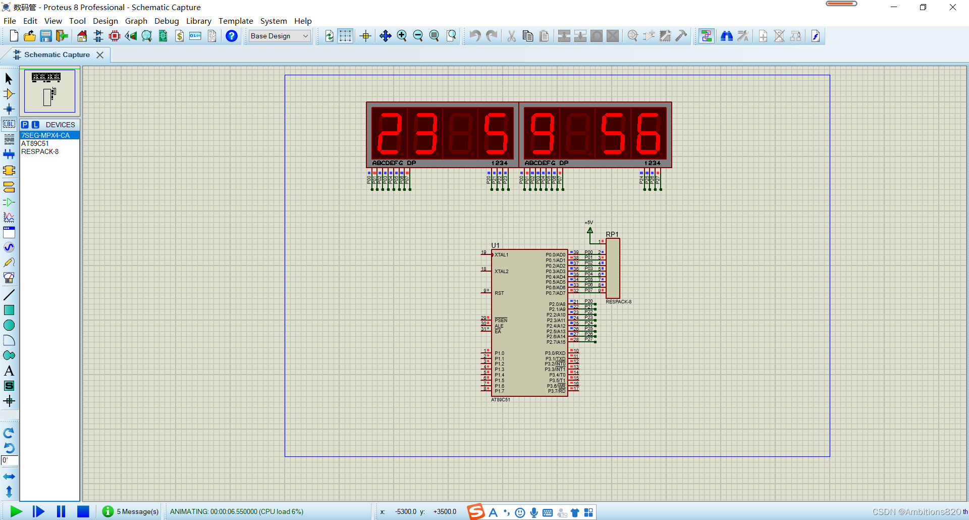Open the File menu
Screen dimensions: 969x520
point(10,21)
